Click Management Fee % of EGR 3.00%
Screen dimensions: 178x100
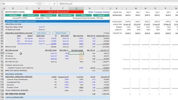click(x=81, y=82)
